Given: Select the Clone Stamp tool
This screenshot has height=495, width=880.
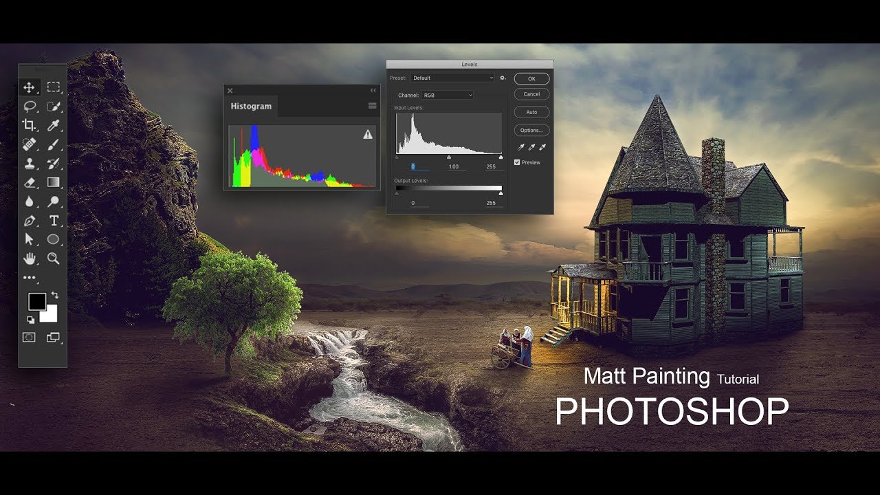Looking at the screenshot, I should point(30,164).
